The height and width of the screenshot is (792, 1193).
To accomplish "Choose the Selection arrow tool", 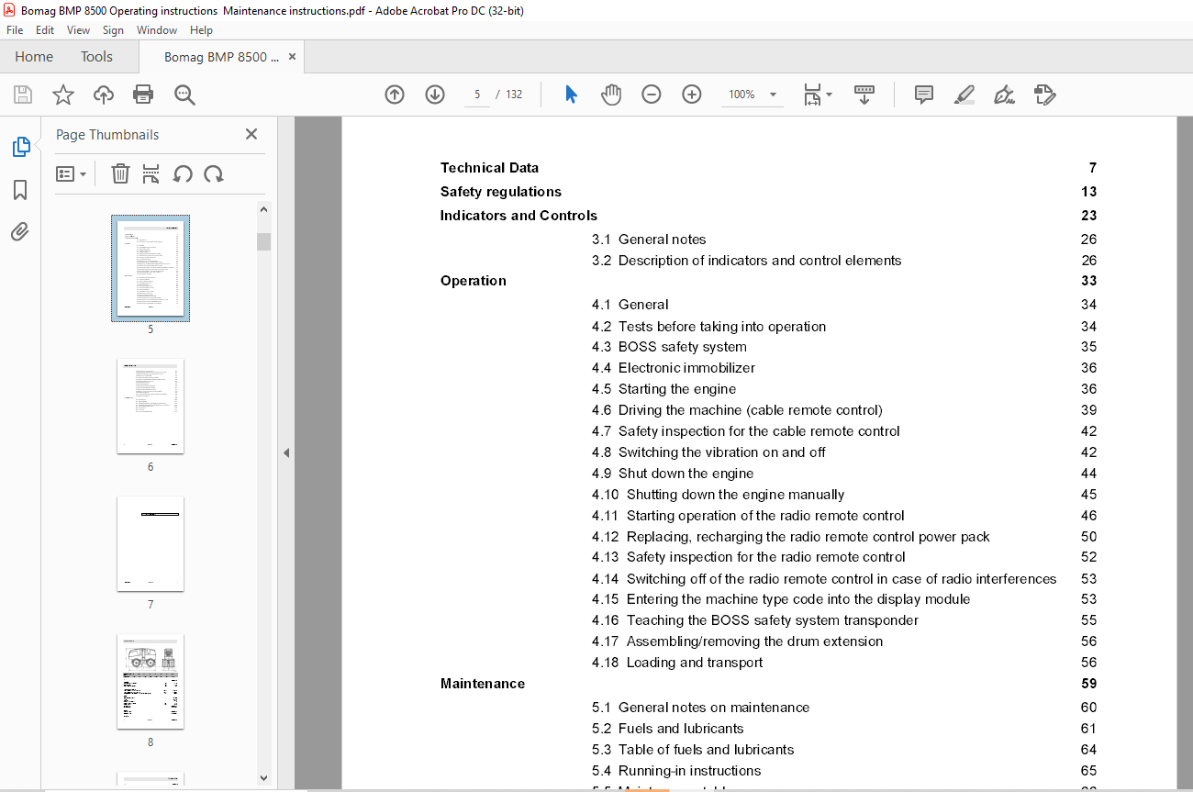I will 571,95.
